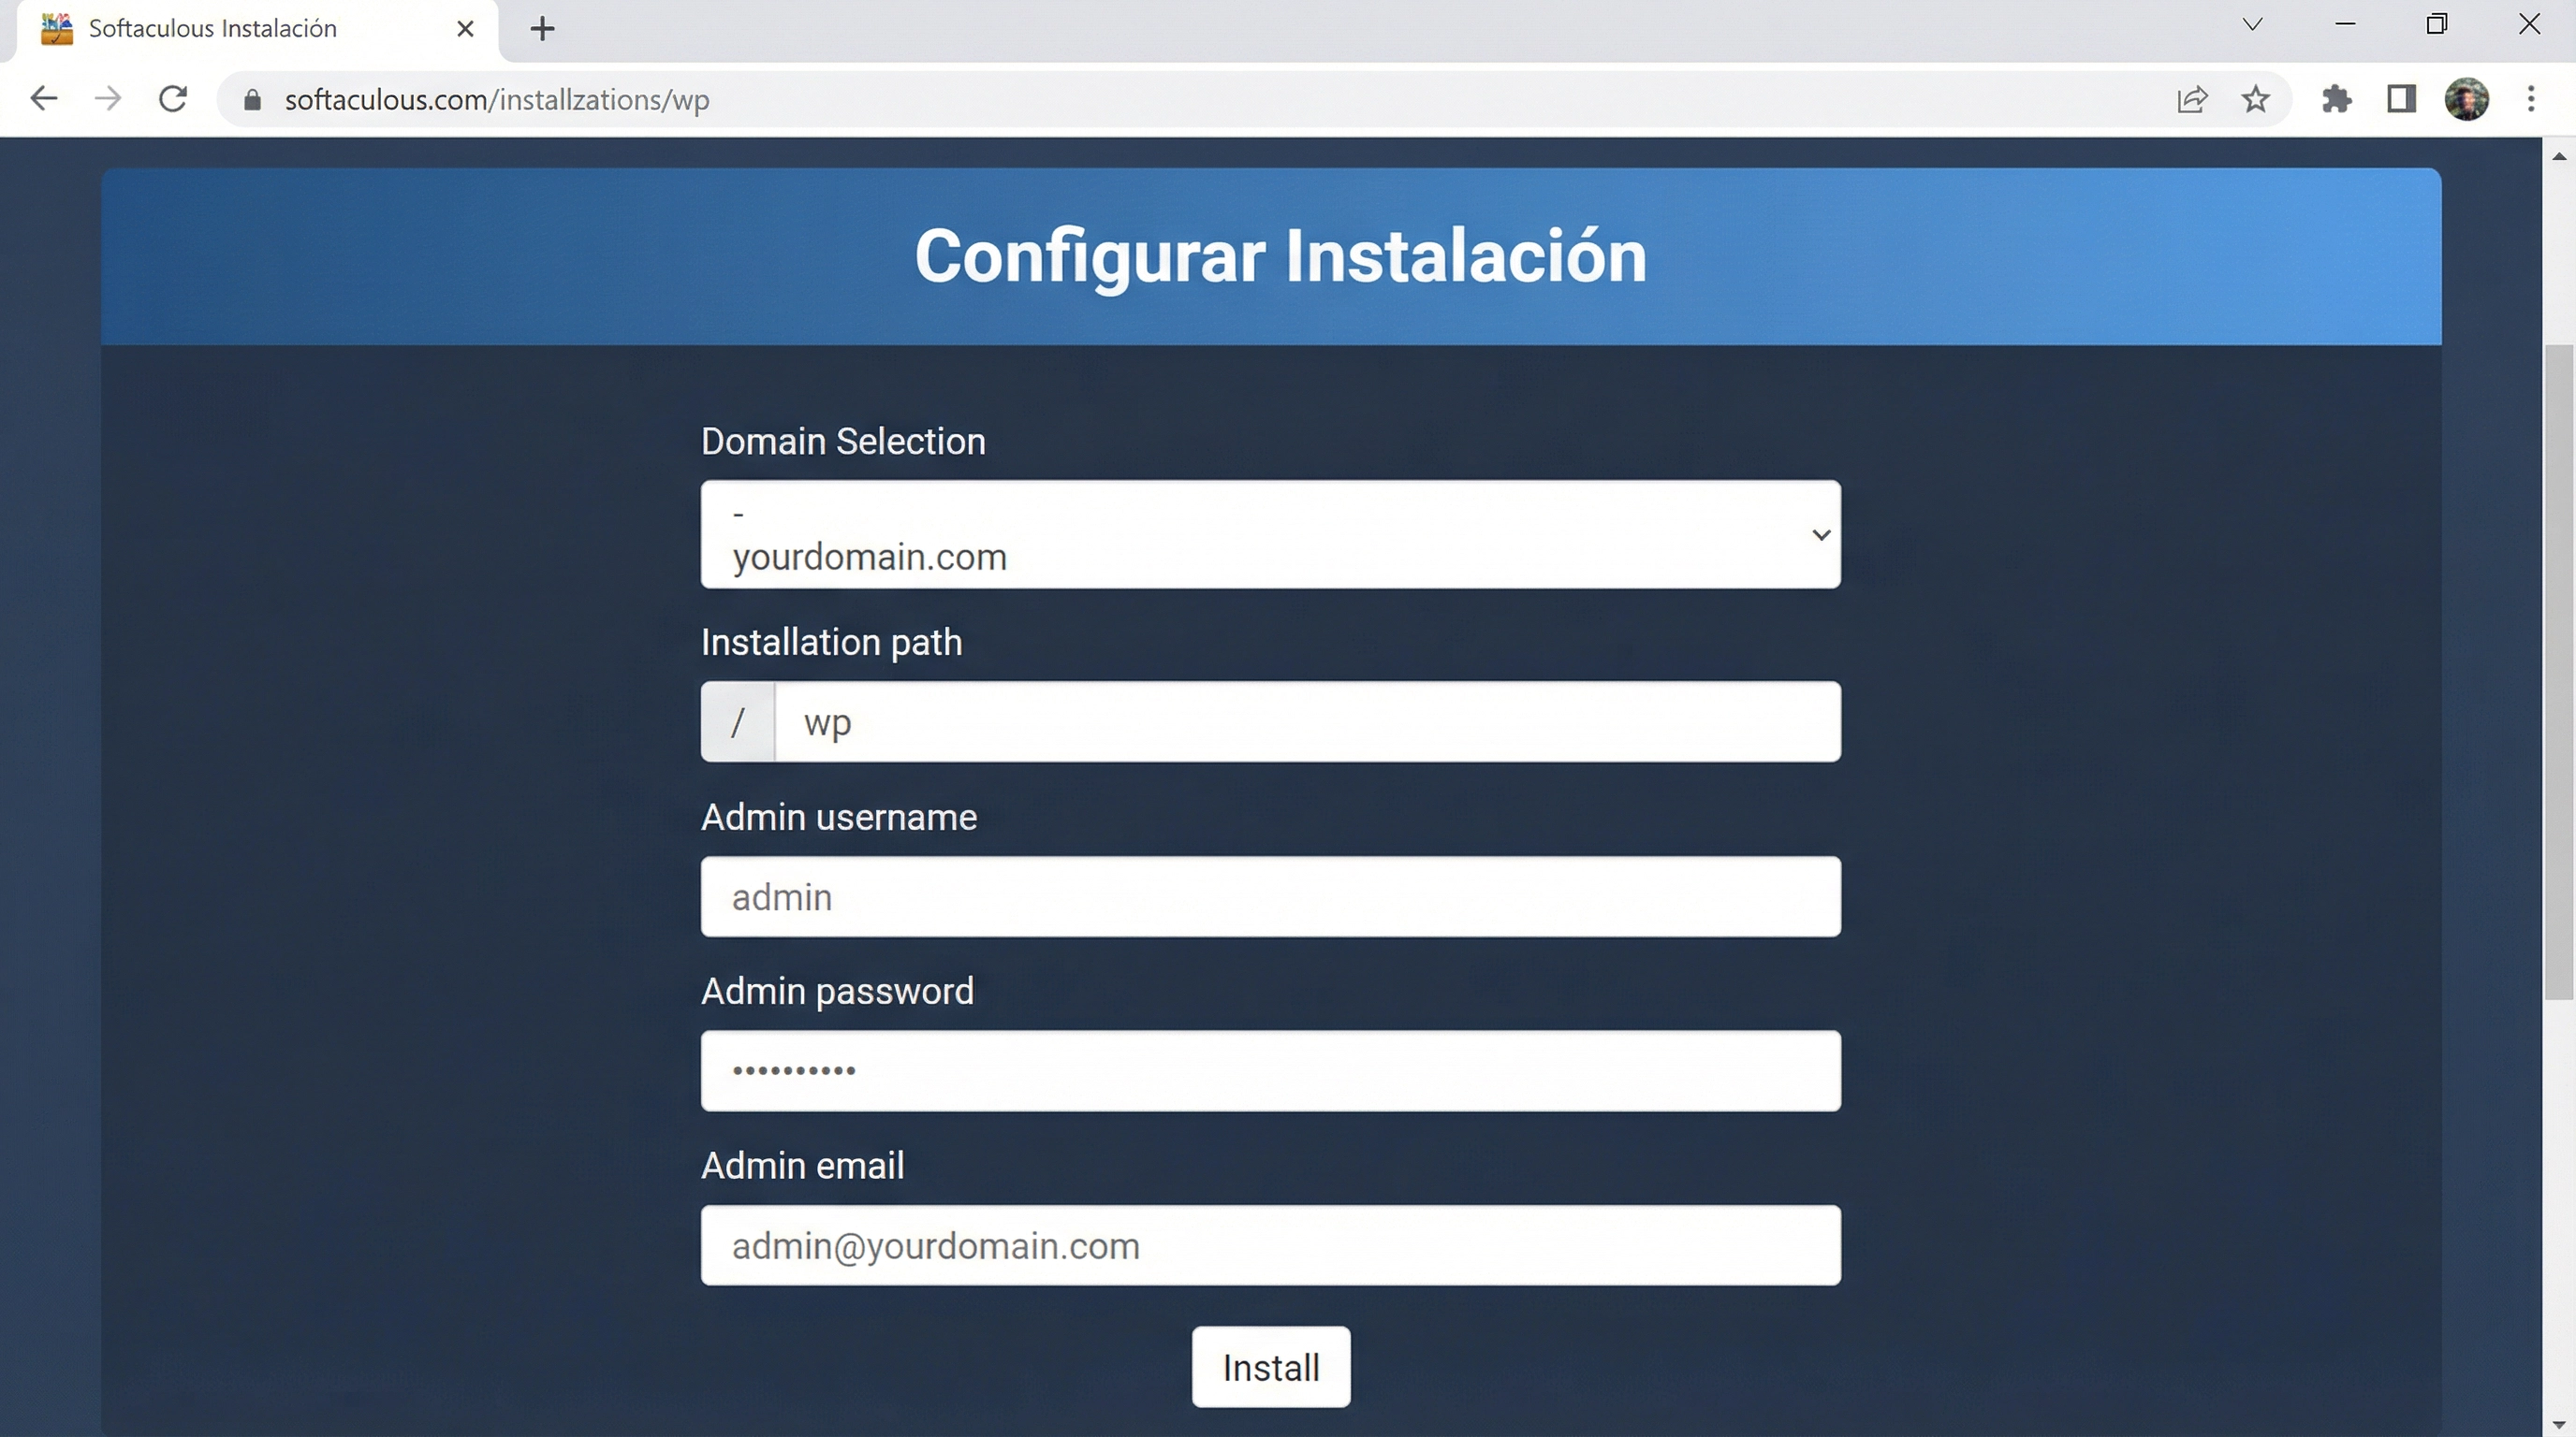Open the browser extensions puzzle icon
Viewport: 2576px width, 1437px height.
pyautogui.click(x=2337, y=99)
